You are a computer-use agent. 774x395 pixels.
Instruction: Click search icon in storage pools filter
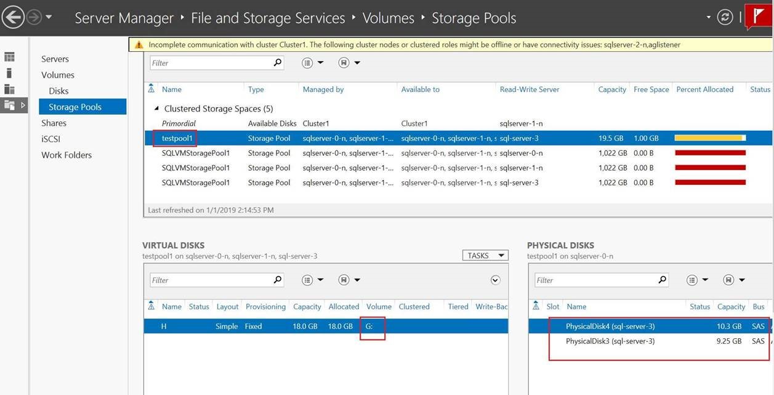pyautogui.click(x=277, y=62)
